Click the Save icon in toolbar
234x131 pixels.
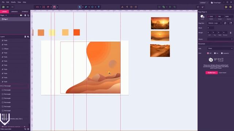pyautogui.click(x=3, y=7)
